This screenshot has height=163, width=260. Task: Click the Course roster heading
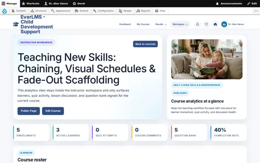pos(32,160)
